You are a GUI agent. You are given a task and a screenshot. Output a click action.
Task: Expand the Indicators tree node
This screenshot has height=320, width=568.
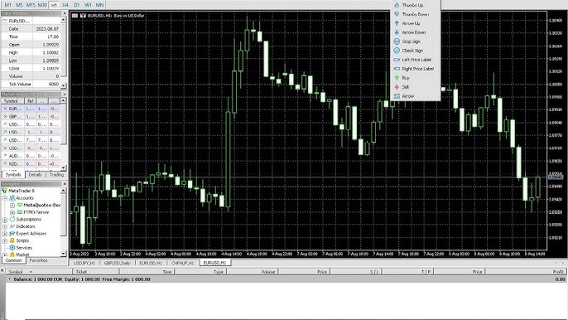(x=5, y=226)
